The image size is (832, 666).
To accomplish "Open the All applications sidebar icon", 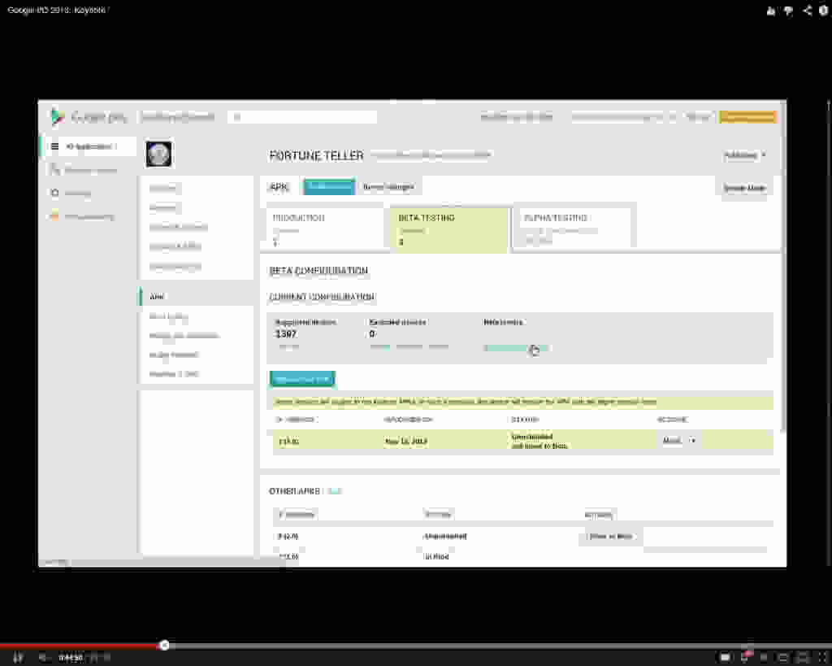I will click(54, 146).
